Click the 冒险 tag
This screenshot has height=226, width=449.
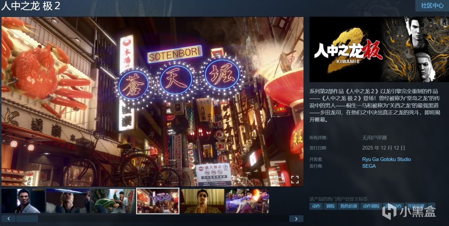(x=330, y=206)
